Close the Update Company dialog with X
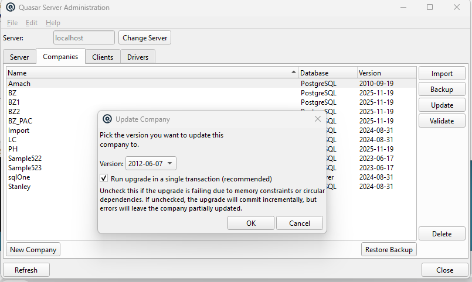 318,119
